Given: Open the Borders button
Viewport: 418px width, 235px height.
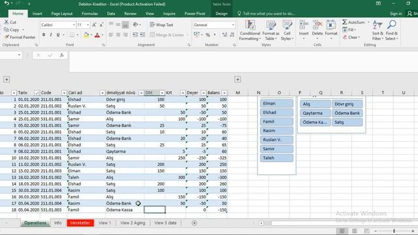Looking at the screenshot, I should [x=72, y=35].
